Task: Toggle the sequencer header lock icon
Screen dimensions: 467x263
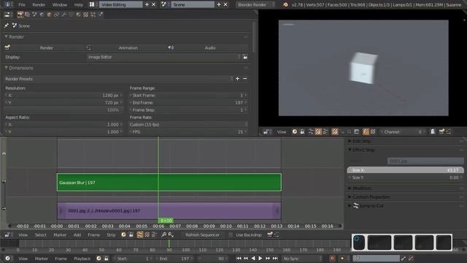Action: [131, 235]
